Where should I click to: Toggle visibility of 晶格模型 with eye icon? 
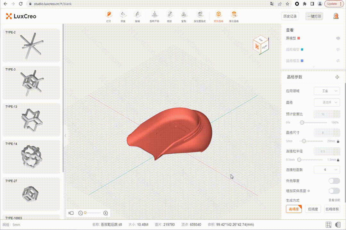[338, 61]
